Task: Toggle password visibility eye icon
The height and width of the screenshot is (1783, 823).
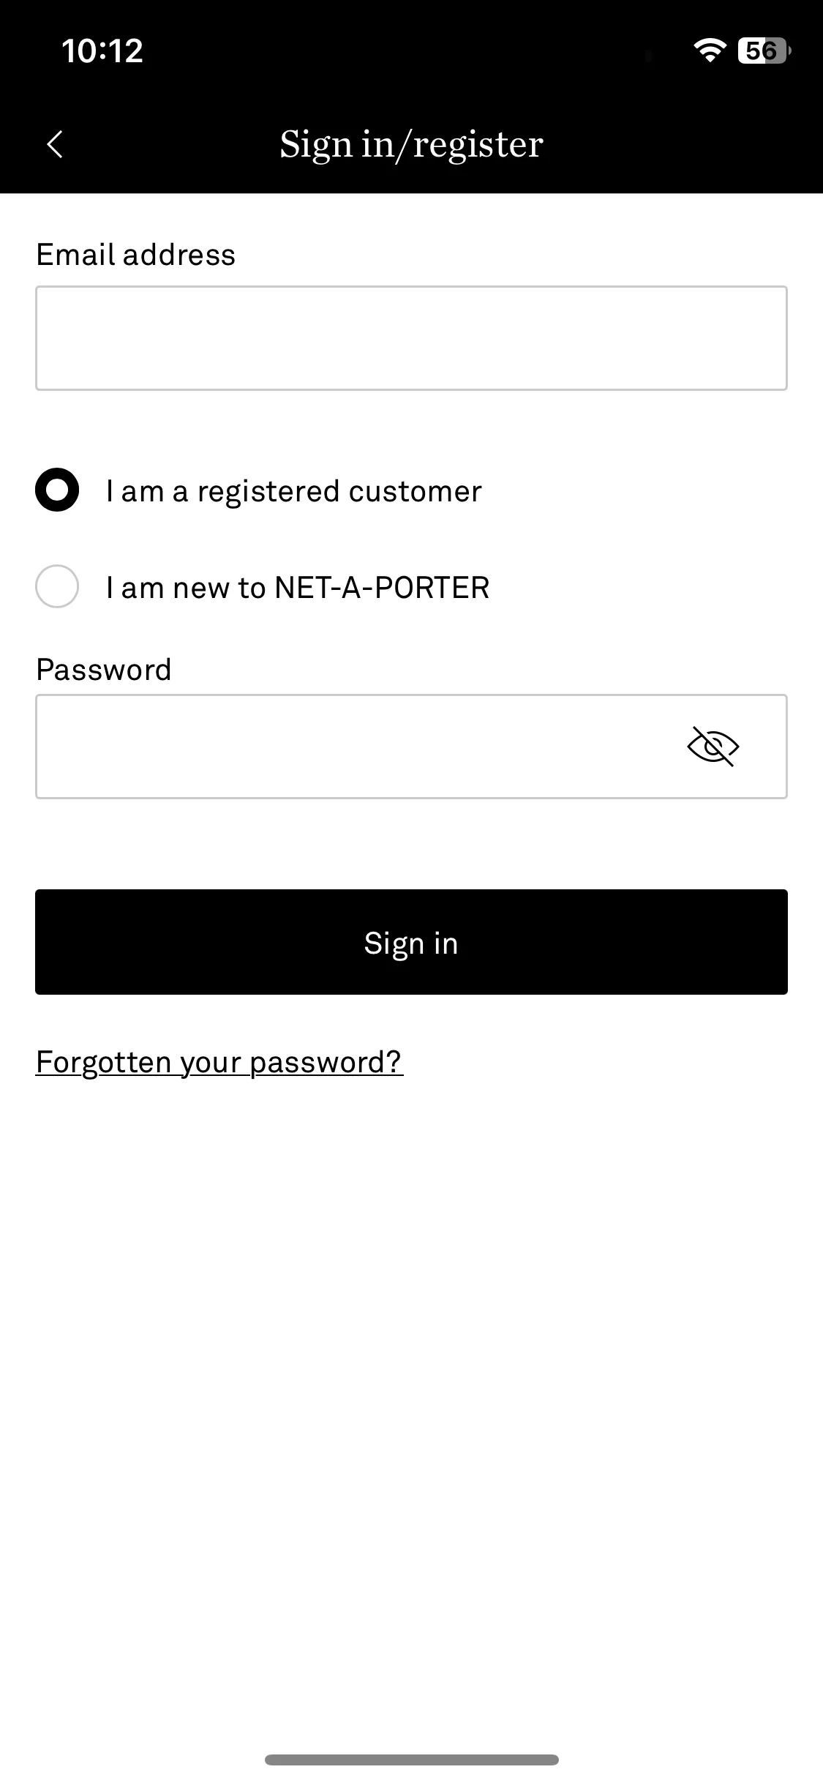Action: pos(713,747)
